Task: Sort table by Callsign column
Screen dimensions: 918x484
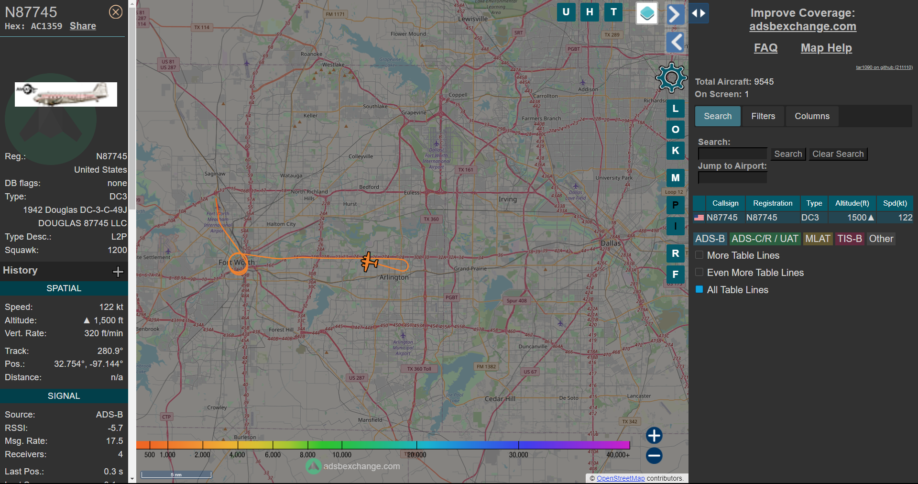Action: coord(725,203)
